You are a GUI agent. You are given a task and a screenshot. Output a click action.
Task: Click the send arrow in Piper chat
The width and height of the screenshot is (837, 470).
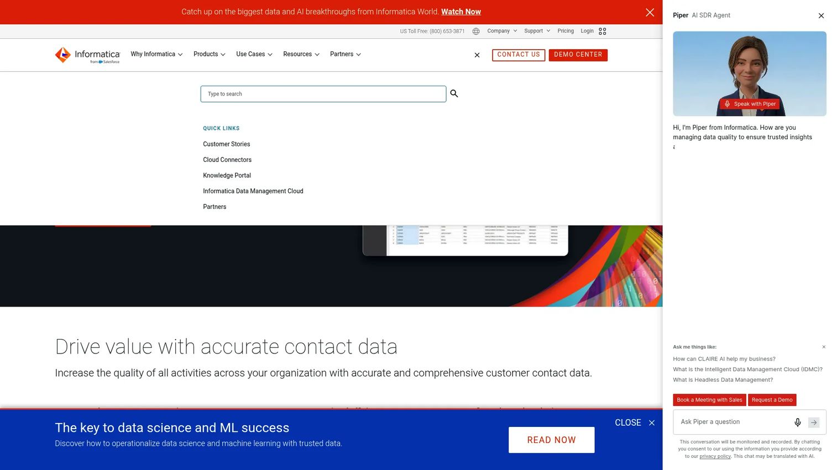[x=814, y=422]
